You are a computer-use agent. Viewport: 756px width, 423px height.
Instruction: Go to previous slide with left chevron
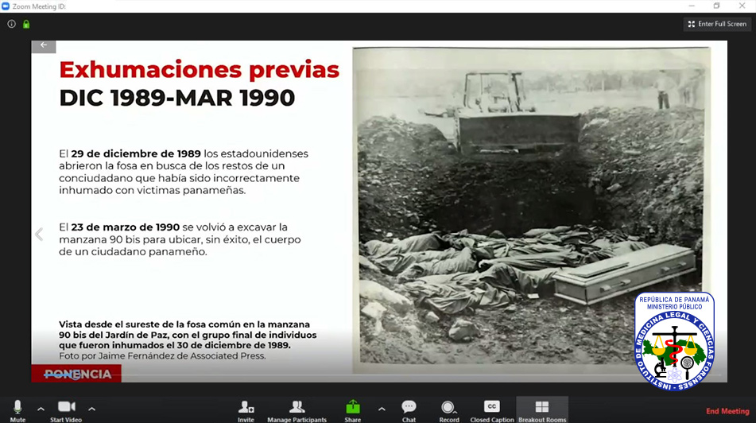pyautogui.click(x=39, y=235)
